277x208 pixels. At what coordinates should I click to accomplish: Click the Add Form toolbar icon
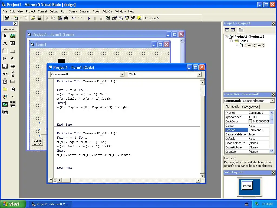[x=16, y=18]
